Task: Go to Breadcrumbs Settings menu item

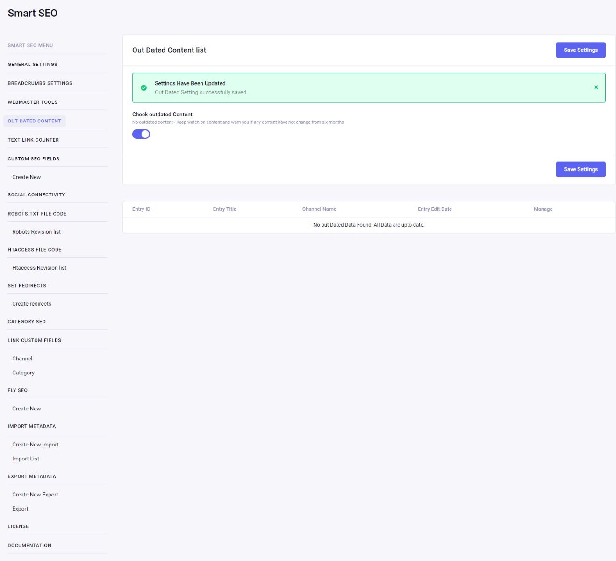Action: [40, 83]
